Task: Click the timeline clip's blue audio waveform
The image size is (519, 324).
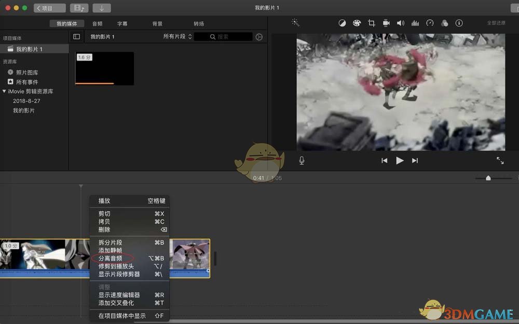Action: [45, 273]
